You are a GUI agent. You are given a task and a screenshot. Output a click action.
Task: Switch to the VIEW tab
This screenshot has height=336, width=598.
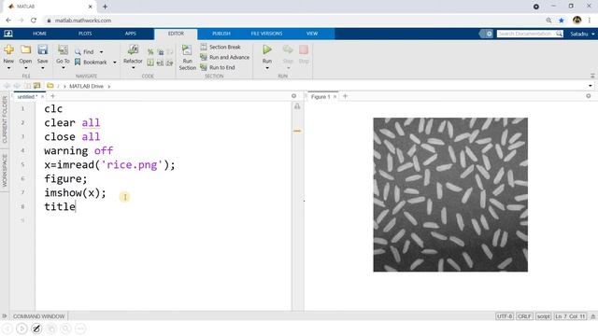312,34
